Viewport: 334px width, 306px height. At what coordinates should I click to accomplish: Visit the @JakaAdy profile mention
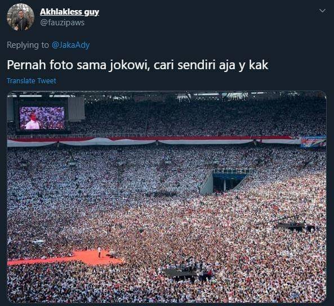tap(70, 45)
